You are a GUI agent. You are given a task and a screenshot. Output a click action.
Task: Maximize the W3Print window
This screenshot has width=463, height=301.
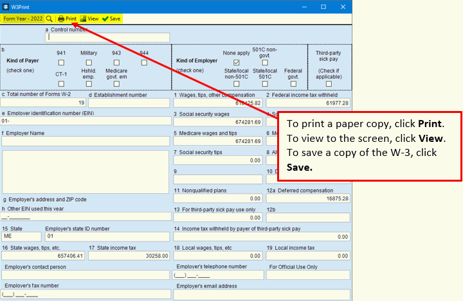[323, 6]
